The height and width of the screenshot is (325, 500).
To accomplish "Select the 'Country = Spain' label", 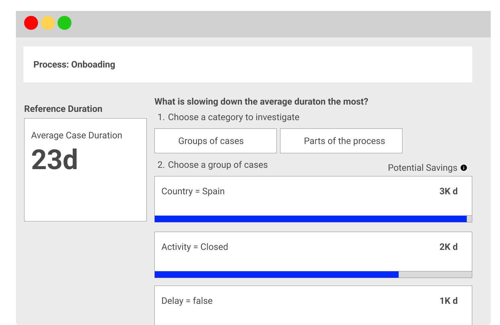I will click(193, 191).
